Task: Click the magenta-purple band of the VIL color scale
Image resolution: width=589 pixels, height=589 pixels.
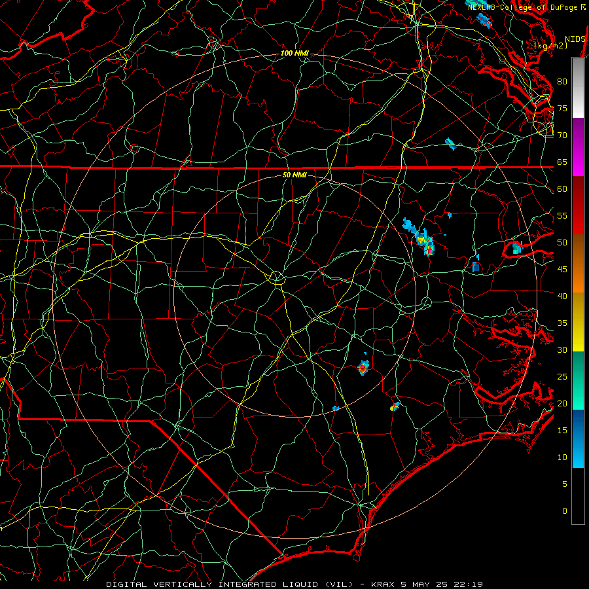Action: pyautogui.click(x=578, y=147)
